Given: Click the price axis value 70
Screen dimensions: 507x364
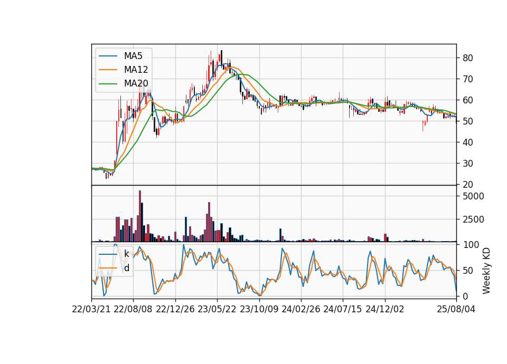Looking at the screenshot, I should tap(468, 79).
